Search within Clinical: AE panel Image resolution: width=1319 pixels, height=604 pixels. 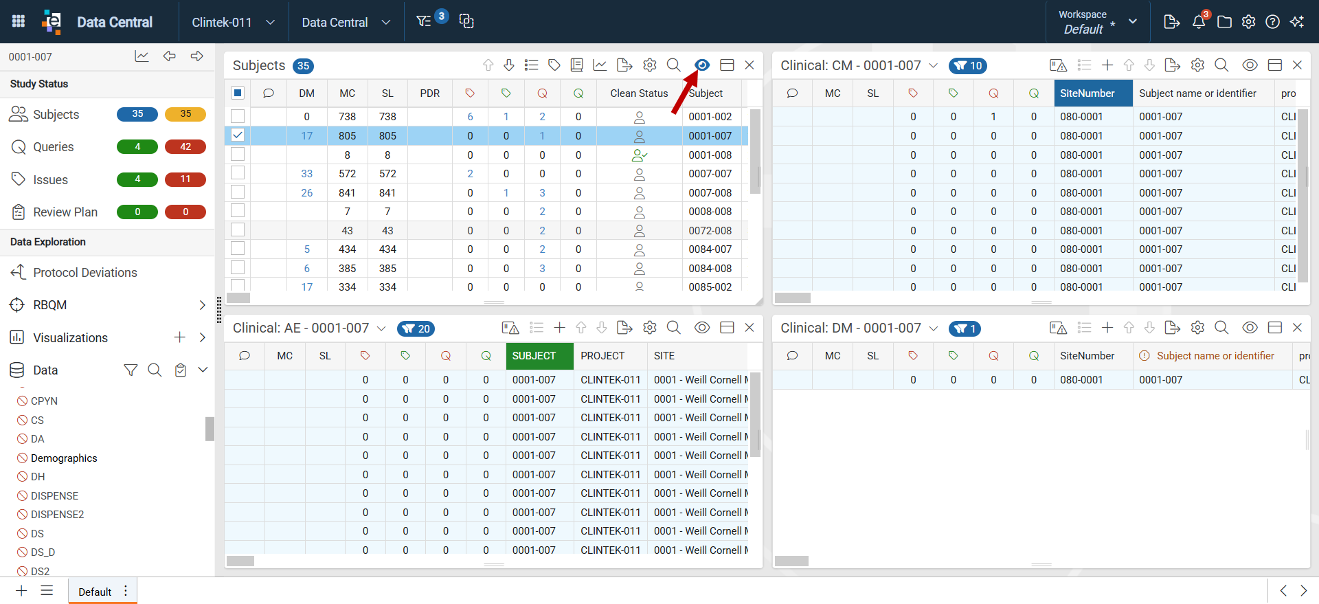coord(674,328)
